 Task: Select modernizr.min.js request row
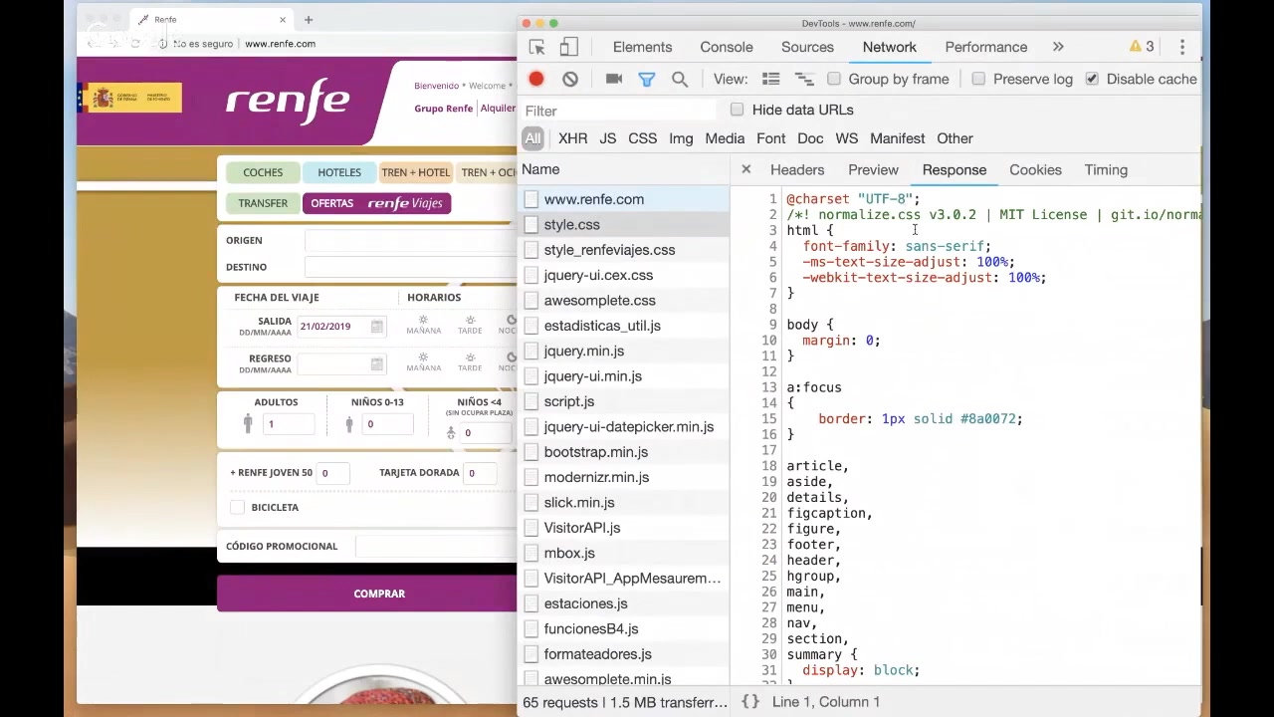(x=624, y=477)
